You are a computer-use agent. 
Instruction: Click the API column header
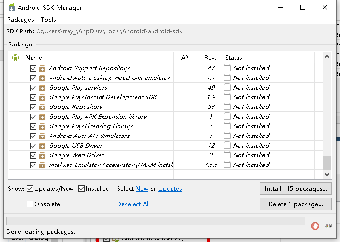point(186,58)
